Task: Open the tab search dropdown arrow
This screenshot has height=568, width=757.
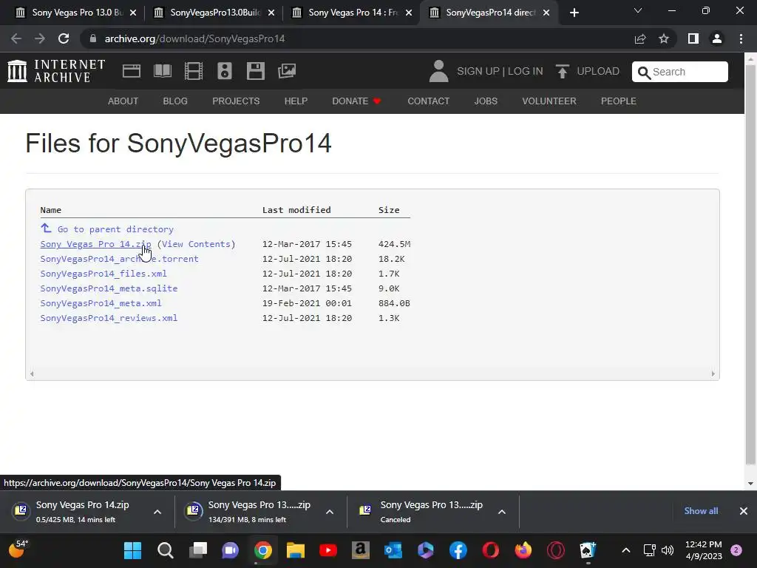Action: click(x=638, y=10)
